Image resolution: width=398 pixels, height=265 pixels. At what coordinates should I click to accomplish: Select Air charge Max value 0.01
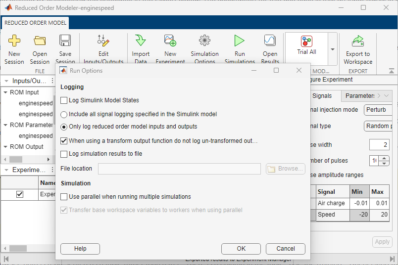[x=379, y=203]
